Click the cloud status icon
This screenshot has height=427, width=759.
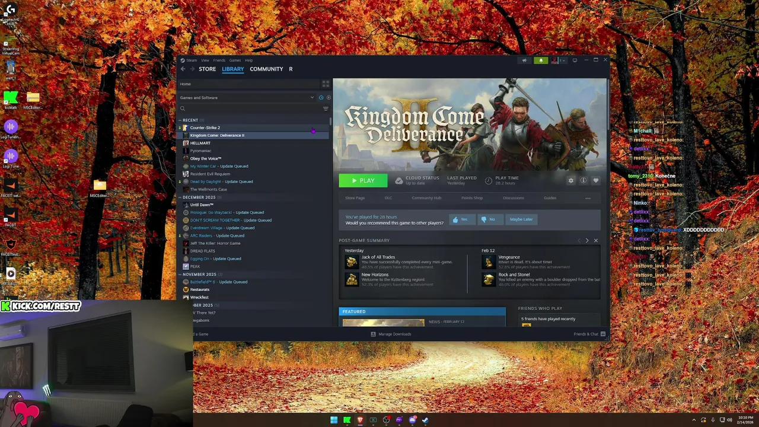click(399, 180)
